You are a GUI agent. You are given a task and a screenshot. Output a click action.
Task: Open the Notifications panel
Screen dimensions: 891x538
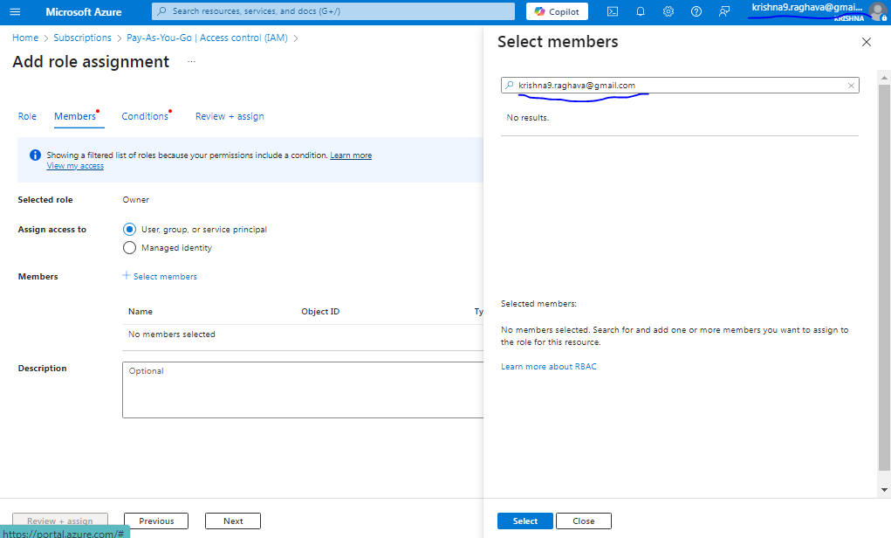click(639, 11)
